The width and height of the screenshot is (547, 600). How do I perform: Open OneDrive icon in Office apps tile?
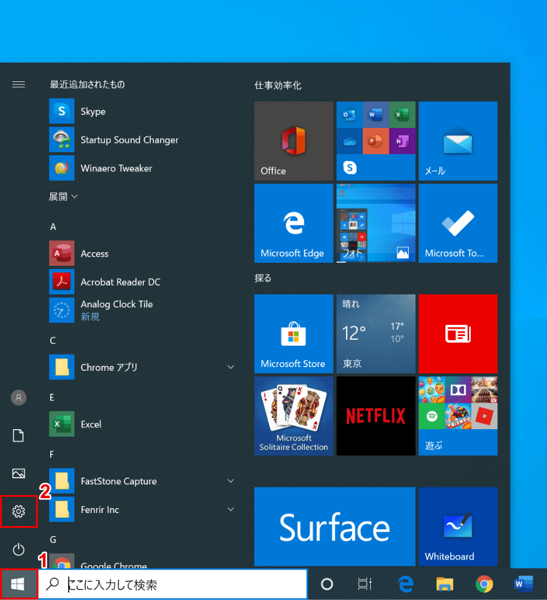(x=350, y=141)
